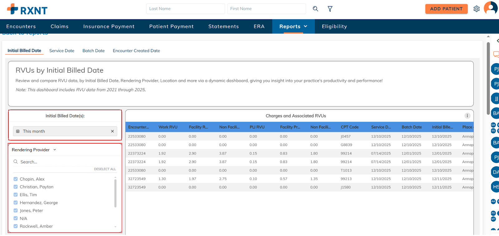499x236 pixels.
Task: Click the info icon in Charges panel
Action: pyautogui.click(x=467, y=116)
